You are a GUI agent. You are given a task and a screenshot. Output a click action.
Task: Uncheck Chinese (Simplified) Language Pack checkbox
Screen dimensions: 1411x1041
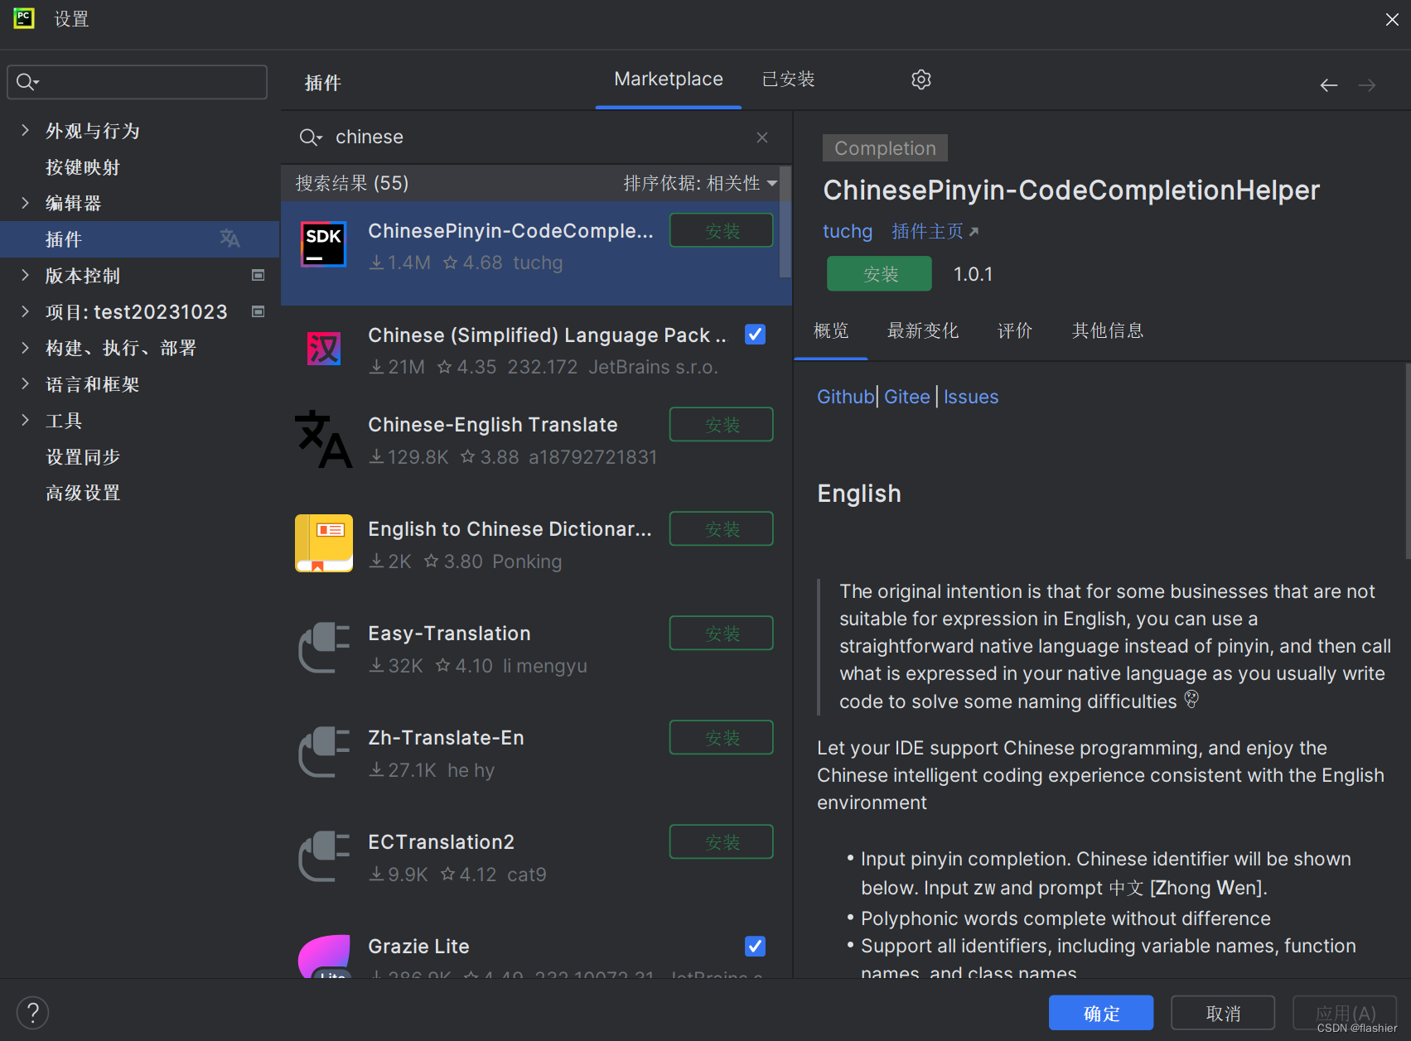tap(755, 335)
